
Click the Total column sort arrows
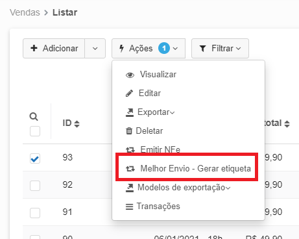click(x=287, y=124)
